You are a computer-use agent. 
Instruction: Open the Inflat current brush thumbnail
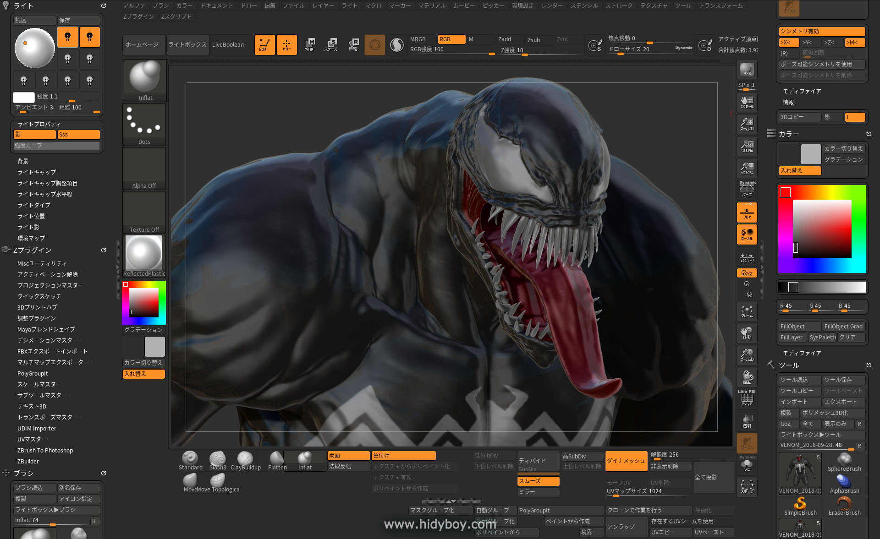coord(145,81)
